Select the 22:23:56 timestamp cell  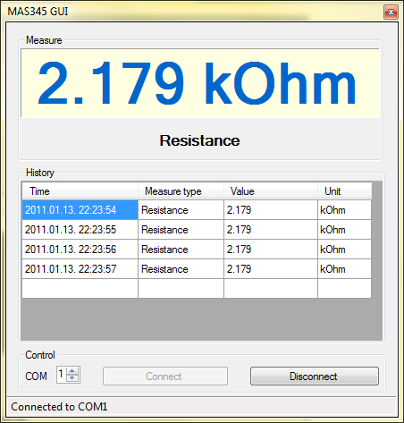80,250
